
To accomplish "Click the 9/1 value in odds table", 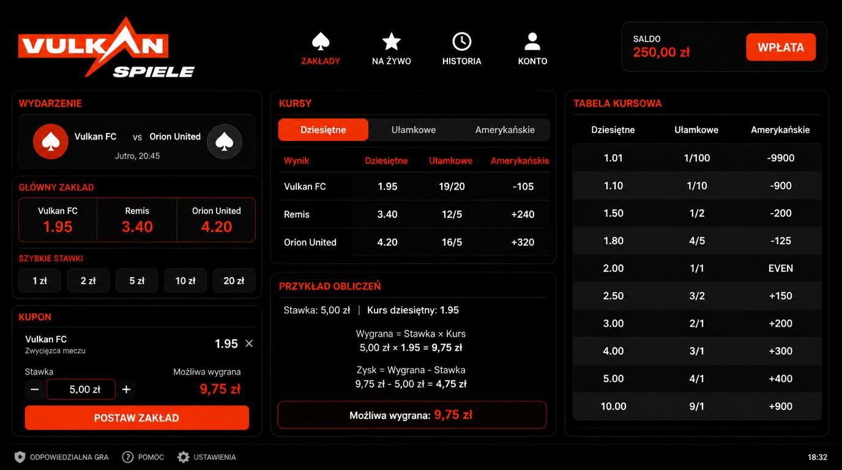I will pyautogui.click(x=697, y=406).
